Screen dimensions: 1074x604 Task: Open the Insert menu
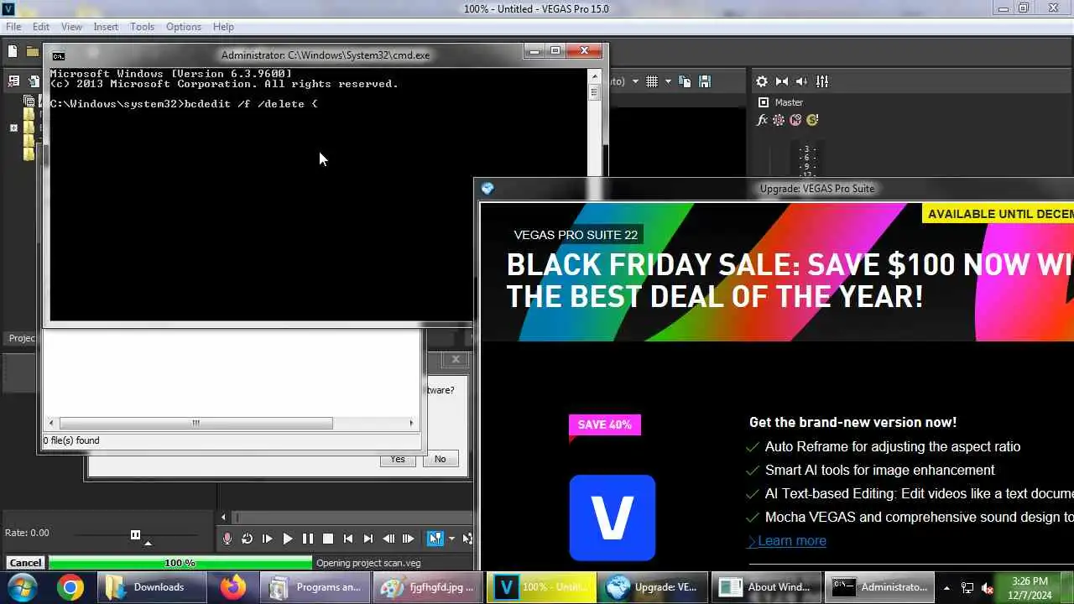click(106, 27)
